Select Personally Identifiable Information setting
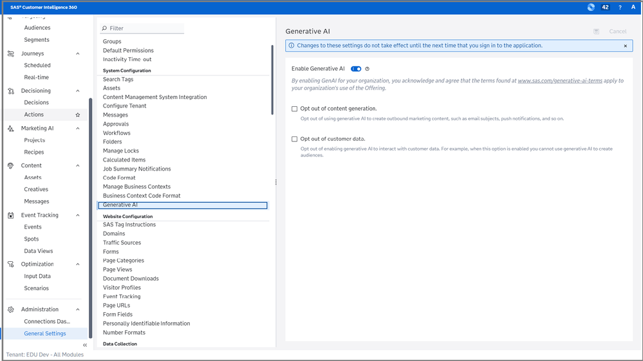The height and width of the screenshot is (361, 643). (x=146, y=324)
